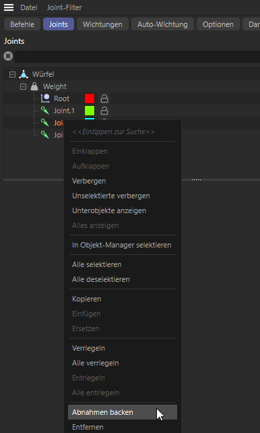Select the Root joint entry
The width and height of the screenshot is (260, 433).
point(61,98)
